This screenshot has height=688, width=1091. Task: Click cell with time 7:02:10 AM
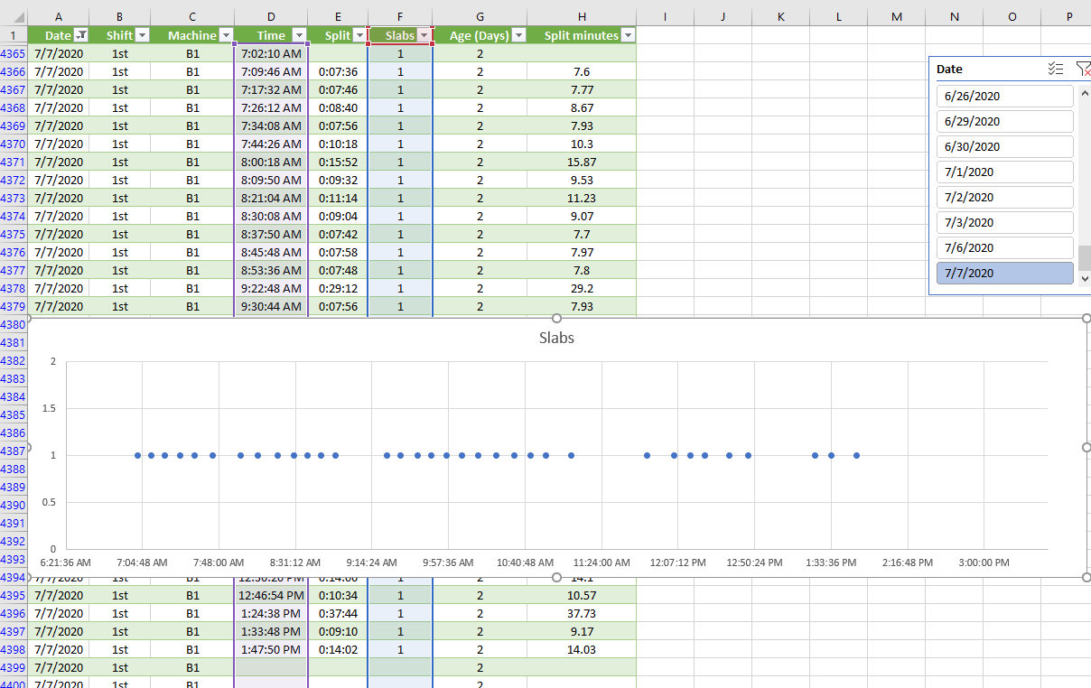(x=271, y=53)
